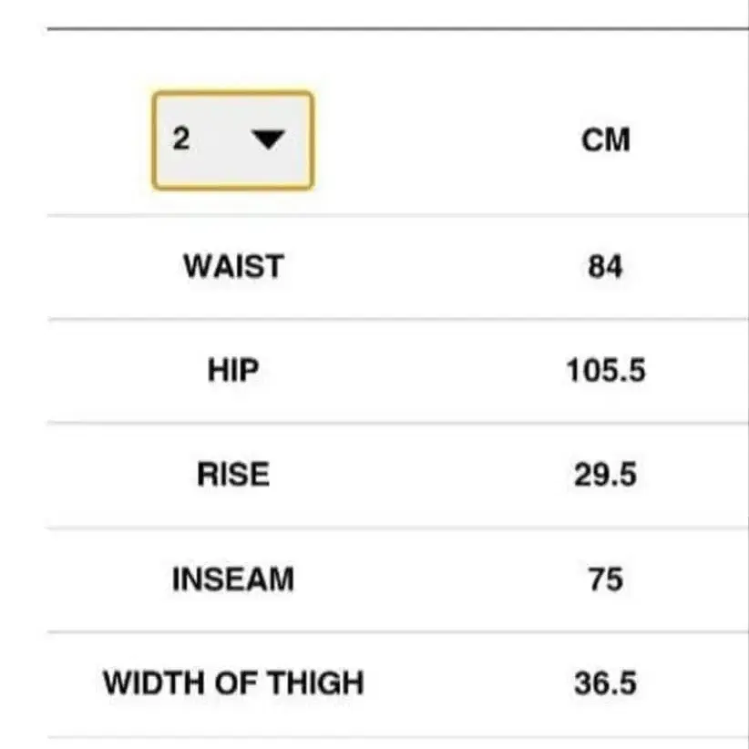Click the divider line between WAIST and HIP

397,319
